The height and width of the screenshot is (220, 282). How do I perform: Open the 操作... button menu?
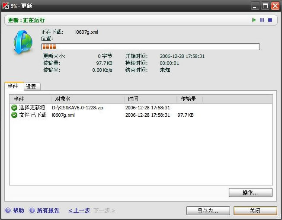pyautogui.click(x=250, y=192)
